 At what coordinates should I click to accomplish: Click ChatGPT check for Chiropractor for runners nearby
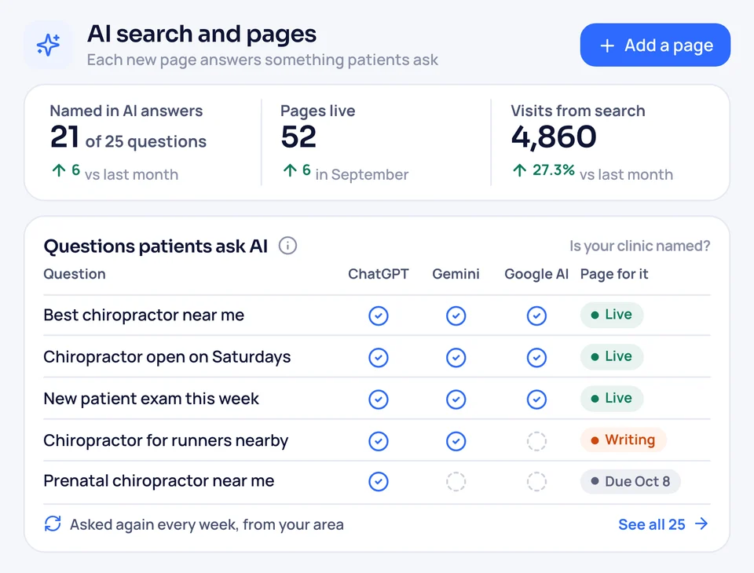coord(379,441)
